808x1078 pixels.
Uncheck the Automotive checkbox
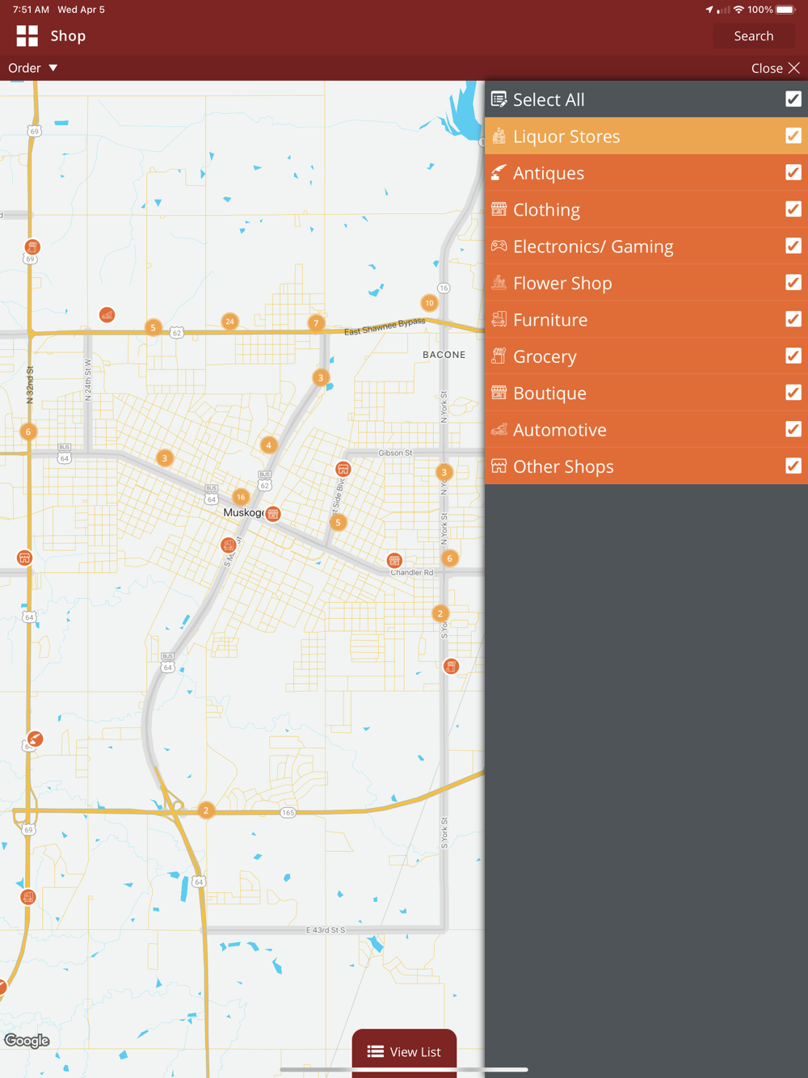click(793, 429)
